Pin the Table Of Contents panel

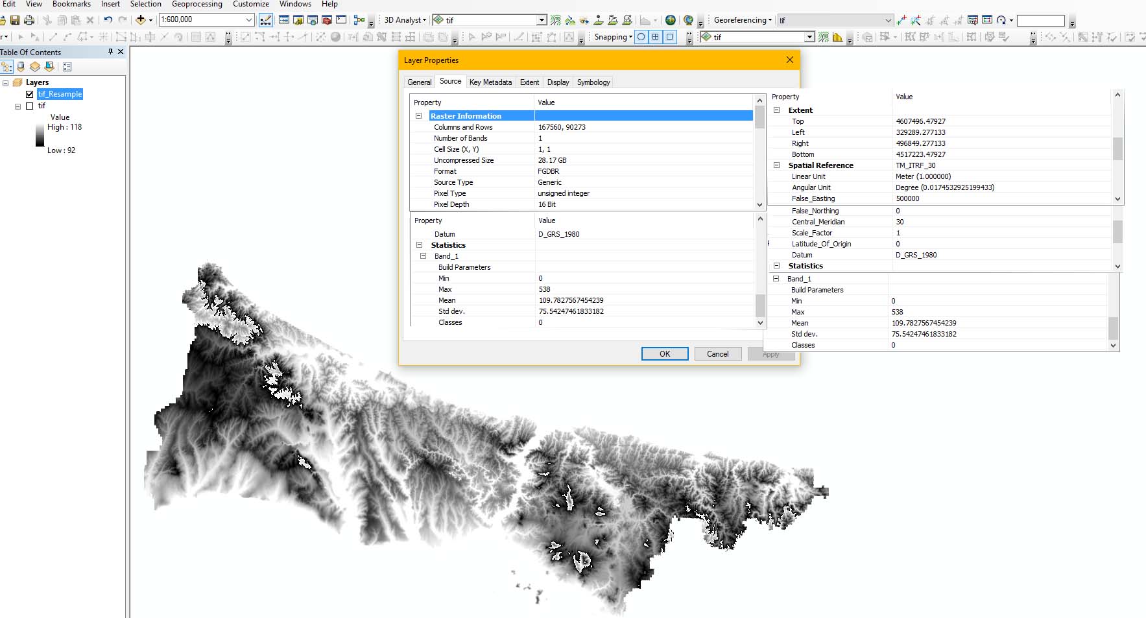pyautogui.click(x=110, y=52)
